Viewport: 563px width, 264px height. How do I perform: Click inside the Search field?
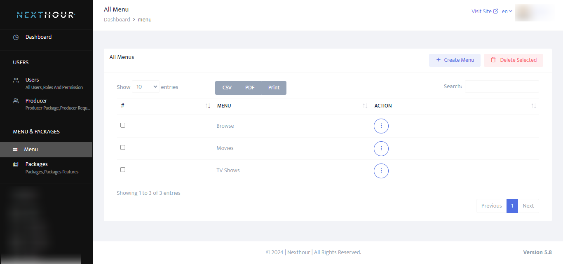[x=502, y=86]
